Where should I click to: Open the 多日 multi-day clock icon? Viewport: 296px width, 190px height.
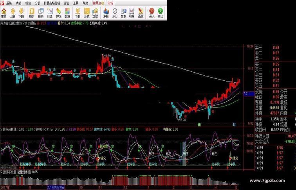pyautogui.click(x=115, y=13)
